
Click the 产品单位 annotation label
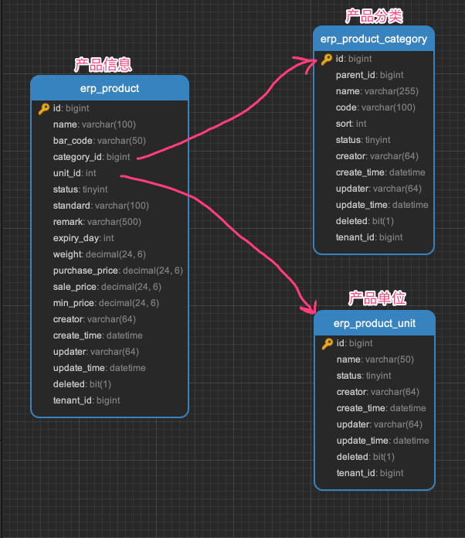pos(377,298)
